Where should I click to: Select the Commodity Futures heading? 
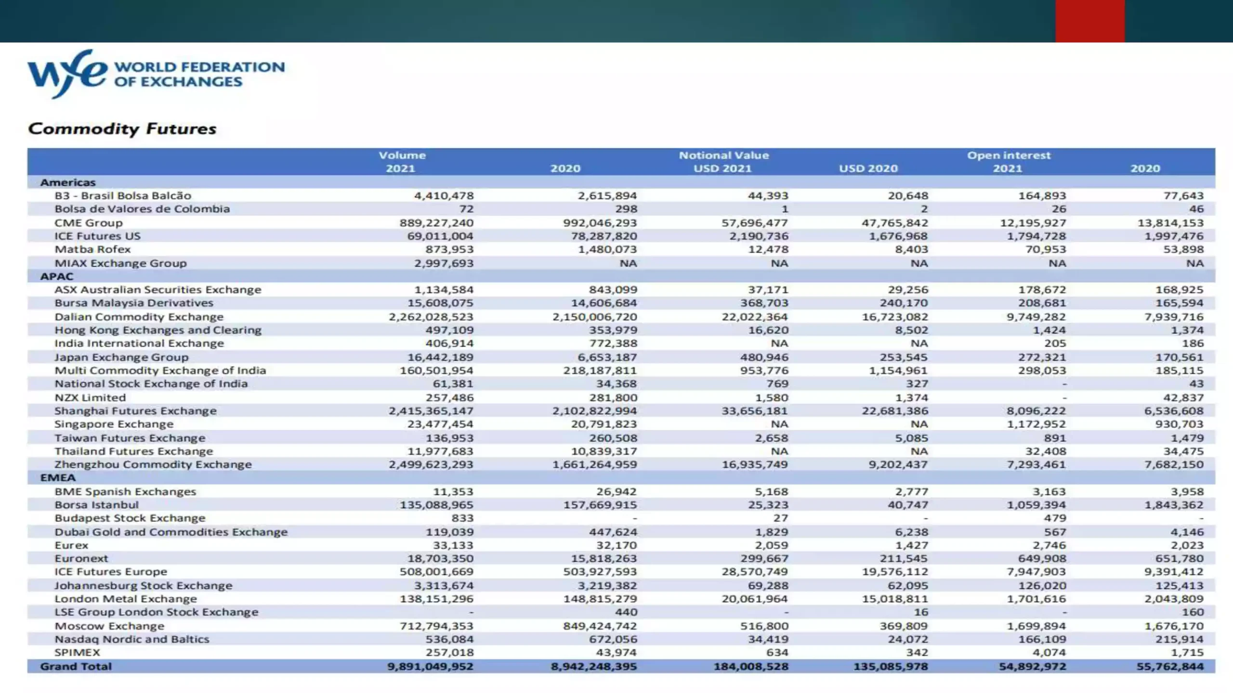click(x=122, y=128)
